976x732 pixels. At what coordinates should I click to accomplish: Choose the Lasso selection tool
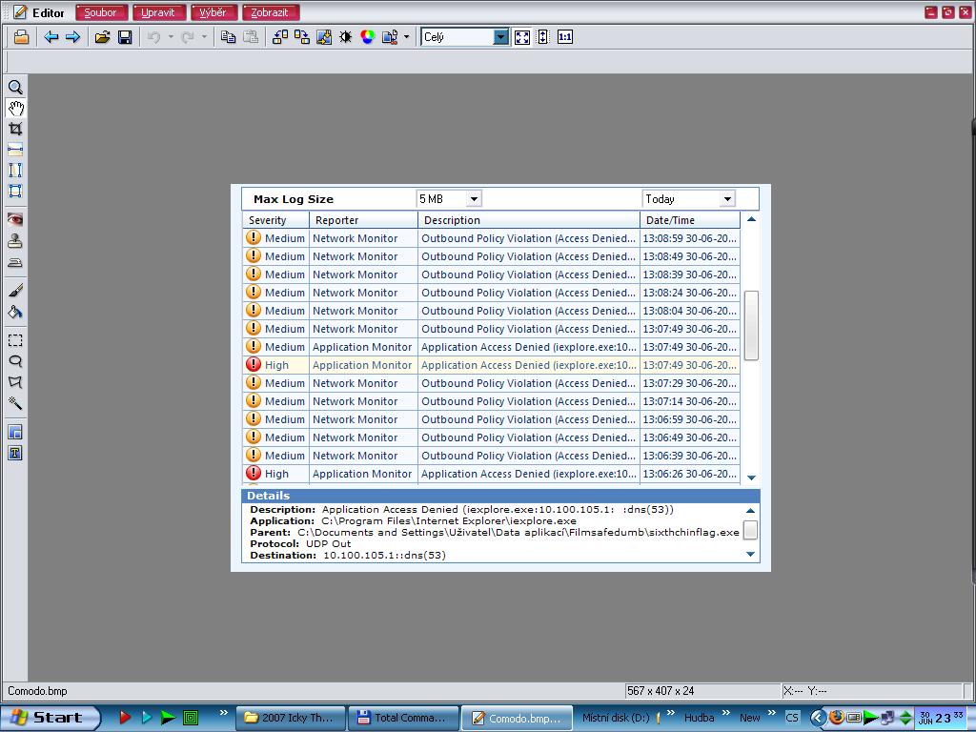coord(15,361)
